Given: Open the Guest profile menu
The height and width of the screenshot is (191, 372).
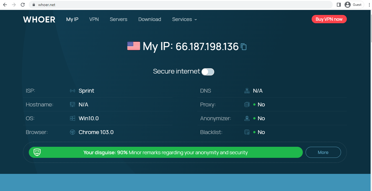Looking at the screenshot, I should coord(354,5).
